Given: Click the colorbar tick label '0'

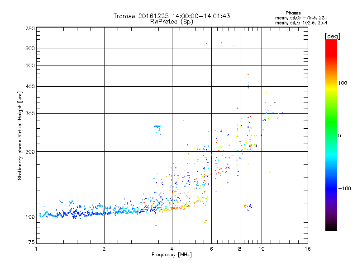Looking at the screenshot, I should [x=339, y=136].
